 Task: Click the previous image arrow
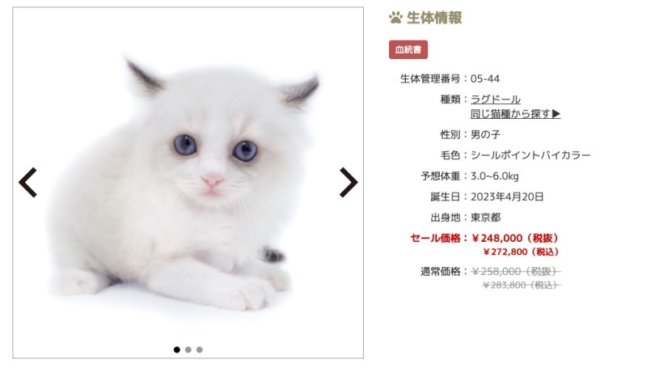(28, 183)
